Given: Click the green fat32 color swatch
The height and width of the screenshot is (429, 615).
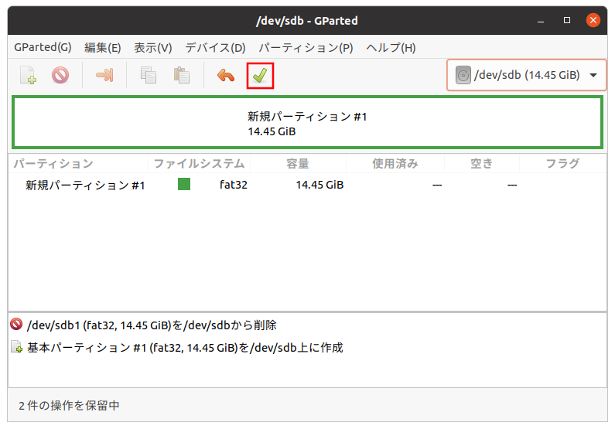Looking at the screenshot, I should click(184, 185).
